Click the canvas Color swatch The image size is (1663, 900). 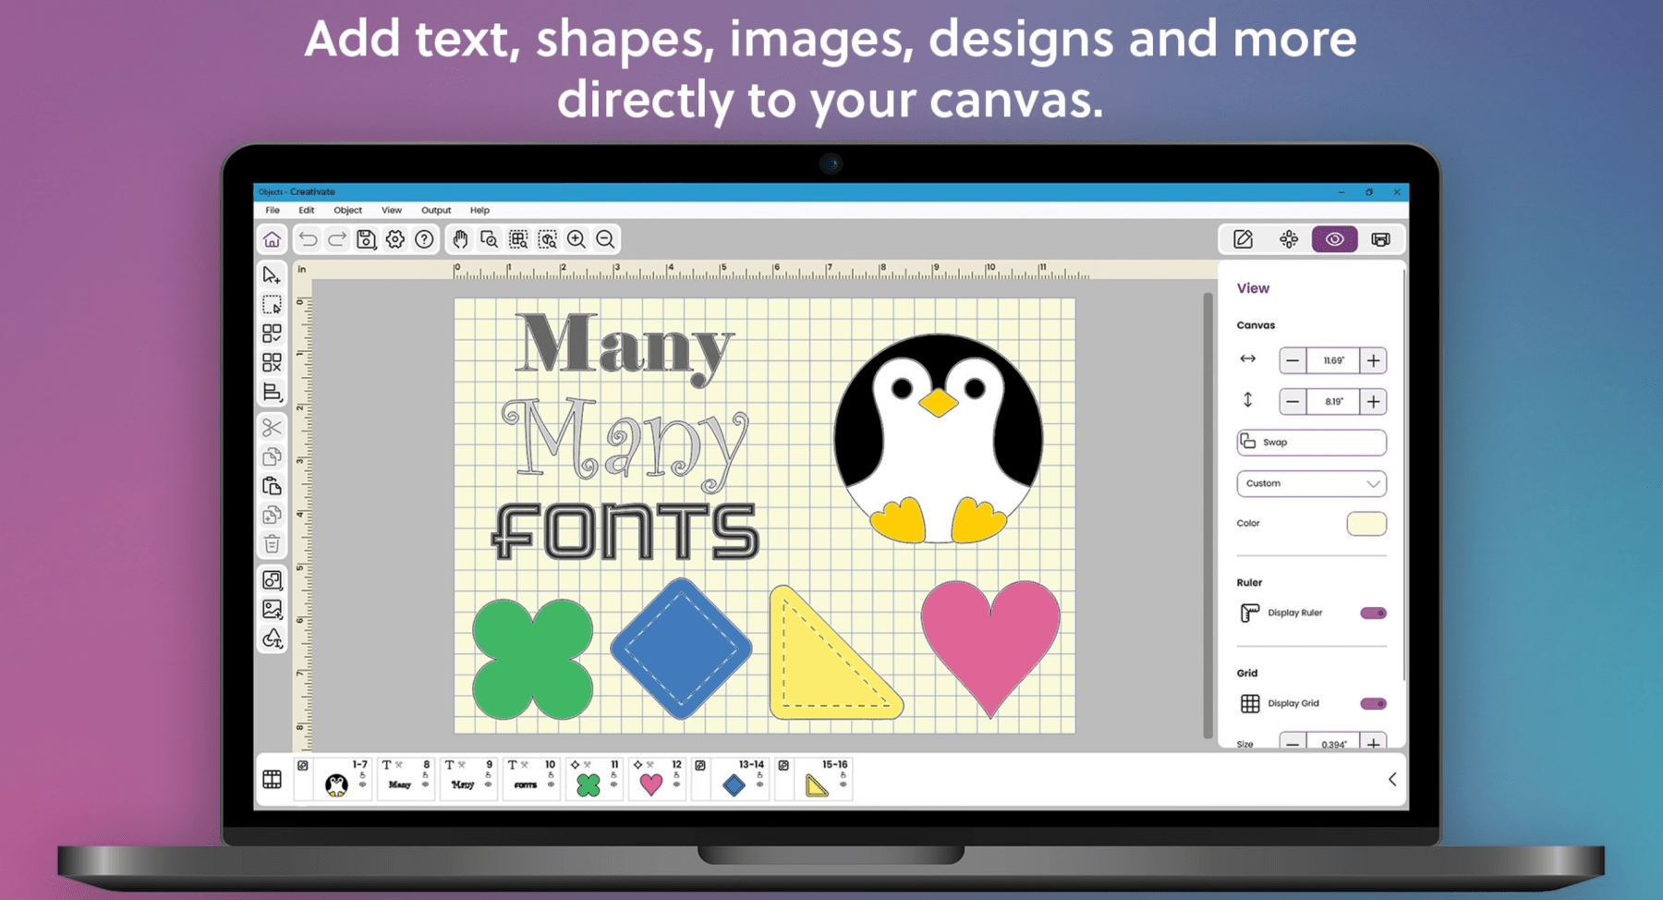click(x=1368, y=523)
